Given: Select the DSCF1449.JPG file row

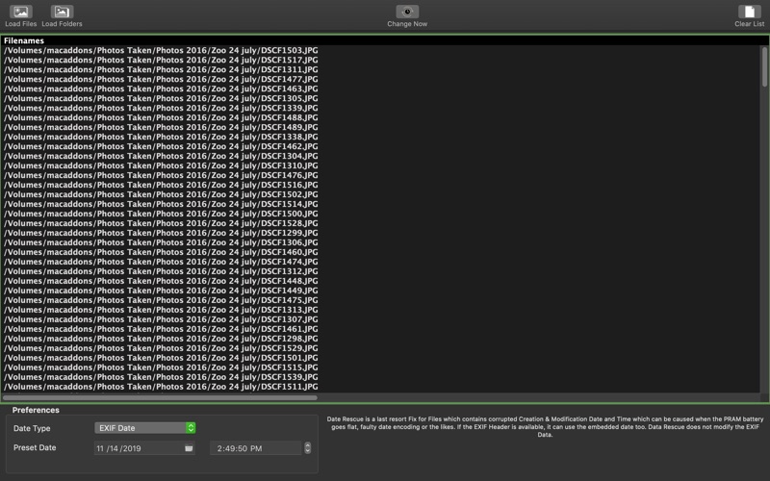Looking at the screenshot, I should click(381, 291).
